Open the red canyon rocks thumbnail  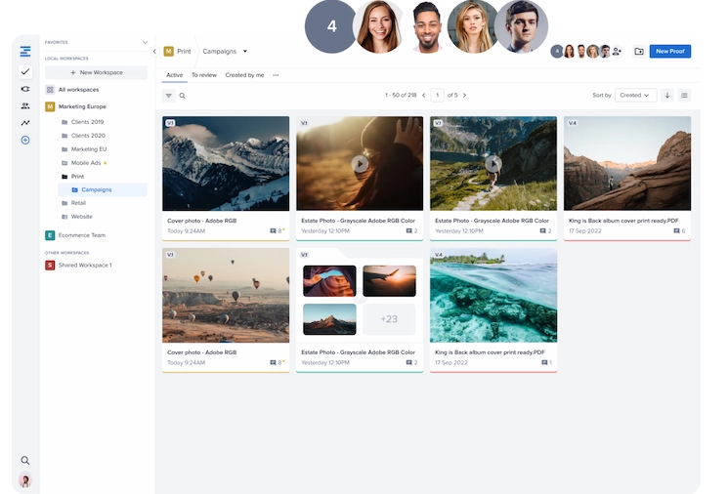627,163
